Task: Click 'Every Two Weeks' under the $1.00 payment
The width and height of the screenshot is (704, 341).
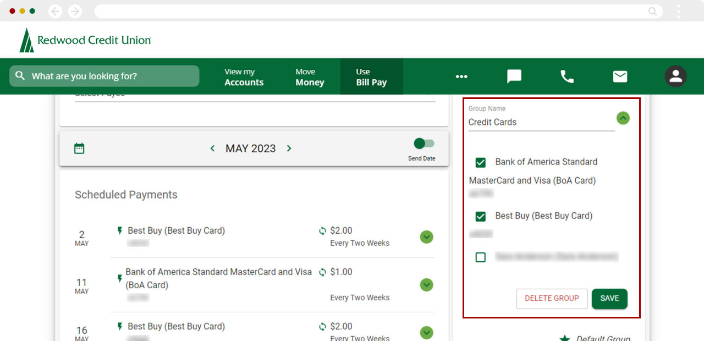Action: coord(360,298)
